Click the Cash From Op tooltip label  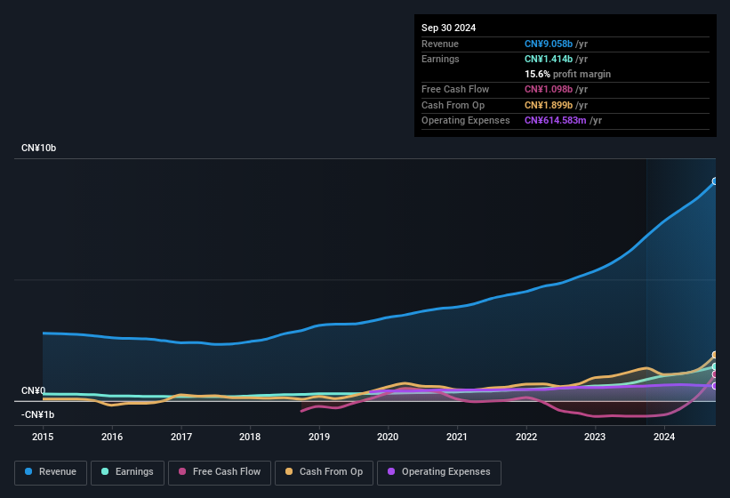[453, 105]
